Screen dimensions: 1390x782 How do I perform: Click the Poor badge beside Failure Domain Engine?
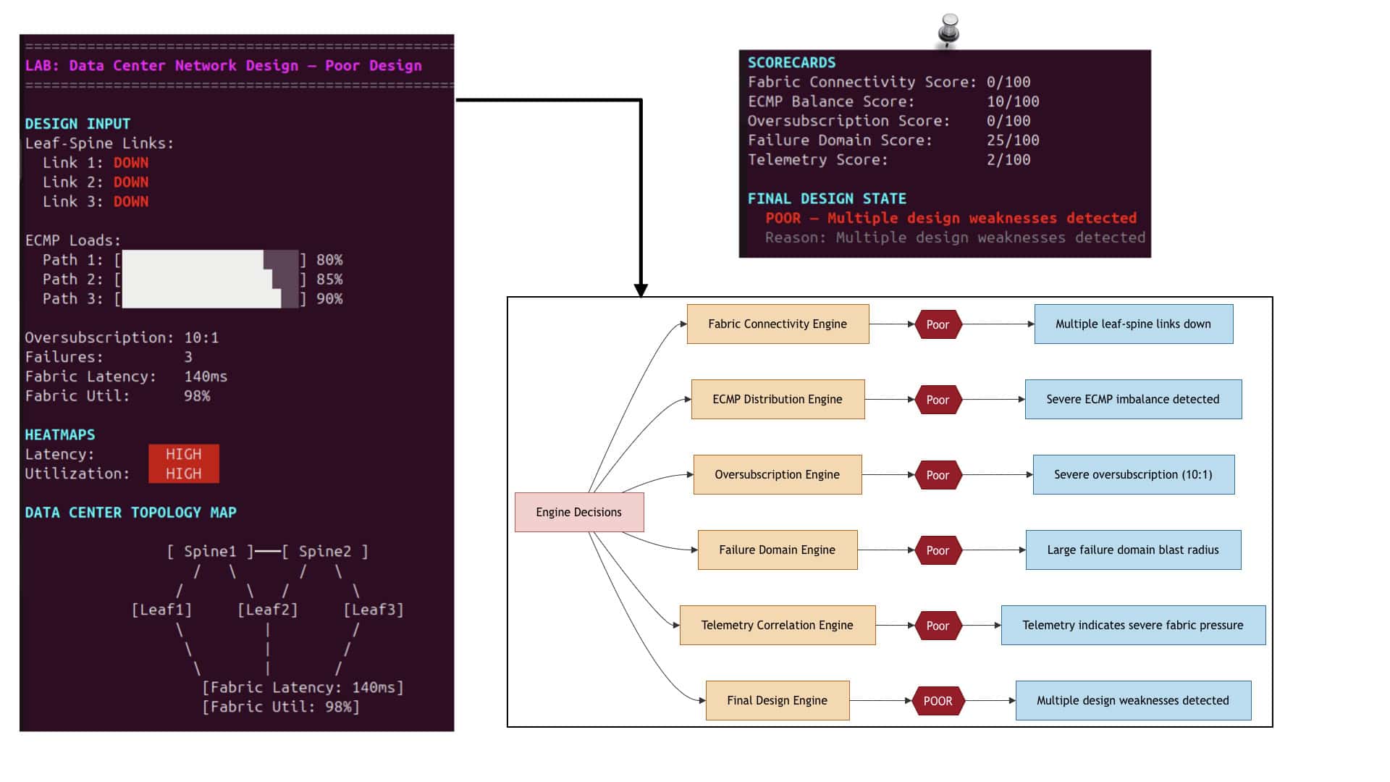pos(938,550)
